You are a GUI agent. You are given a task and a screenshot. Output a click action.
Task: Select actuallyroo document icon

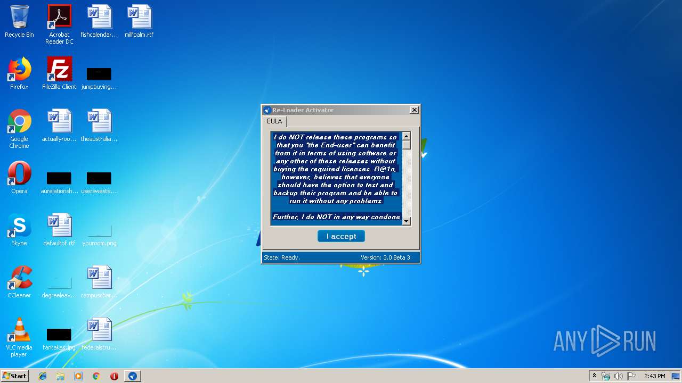[59, 126]
